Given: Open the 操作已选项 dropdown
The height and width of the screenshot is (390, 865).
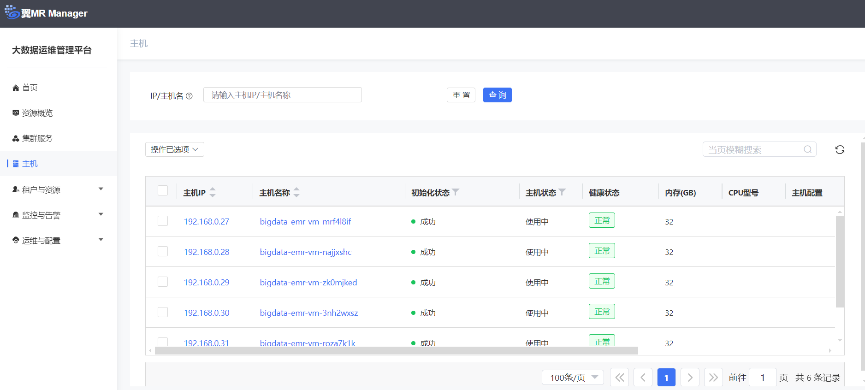Looking at the screenshot, I should pos(175,149).
